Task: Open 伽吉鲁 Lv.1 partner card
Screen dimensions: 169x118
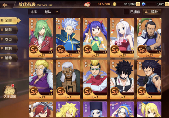Action: [149, 79]
